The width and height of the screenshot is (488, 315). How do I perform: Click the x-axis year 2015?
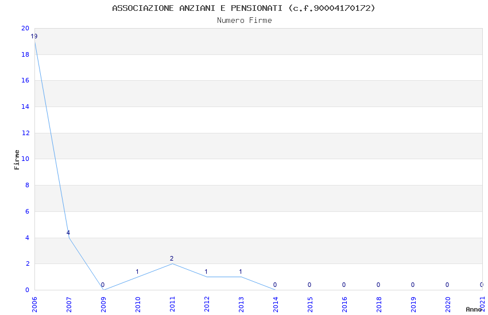pos(310,305)
